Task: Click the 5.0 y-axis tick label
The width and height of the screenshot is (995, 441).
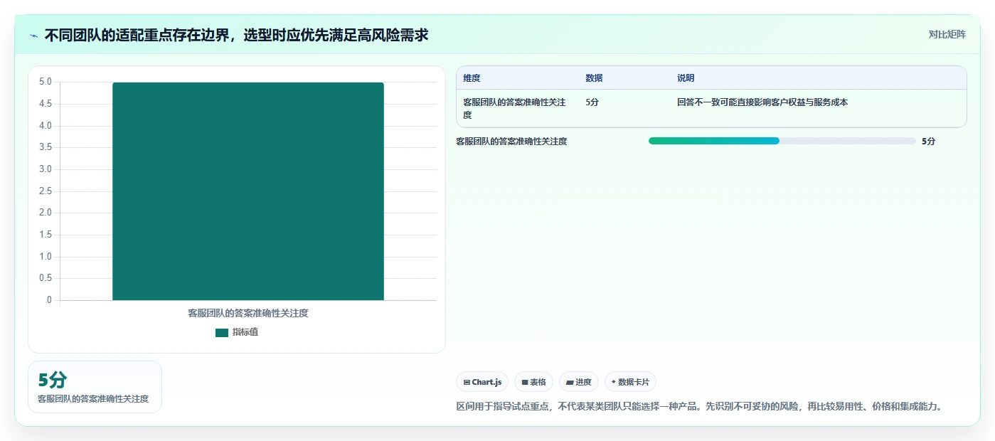Action: 46,82
